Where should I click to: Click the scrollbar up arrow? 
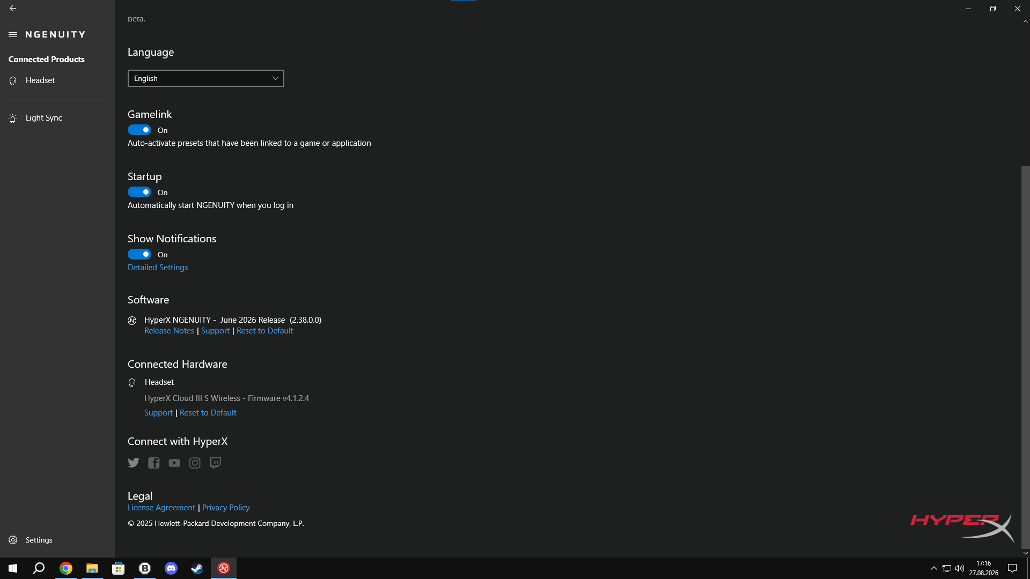point(1026,21)
